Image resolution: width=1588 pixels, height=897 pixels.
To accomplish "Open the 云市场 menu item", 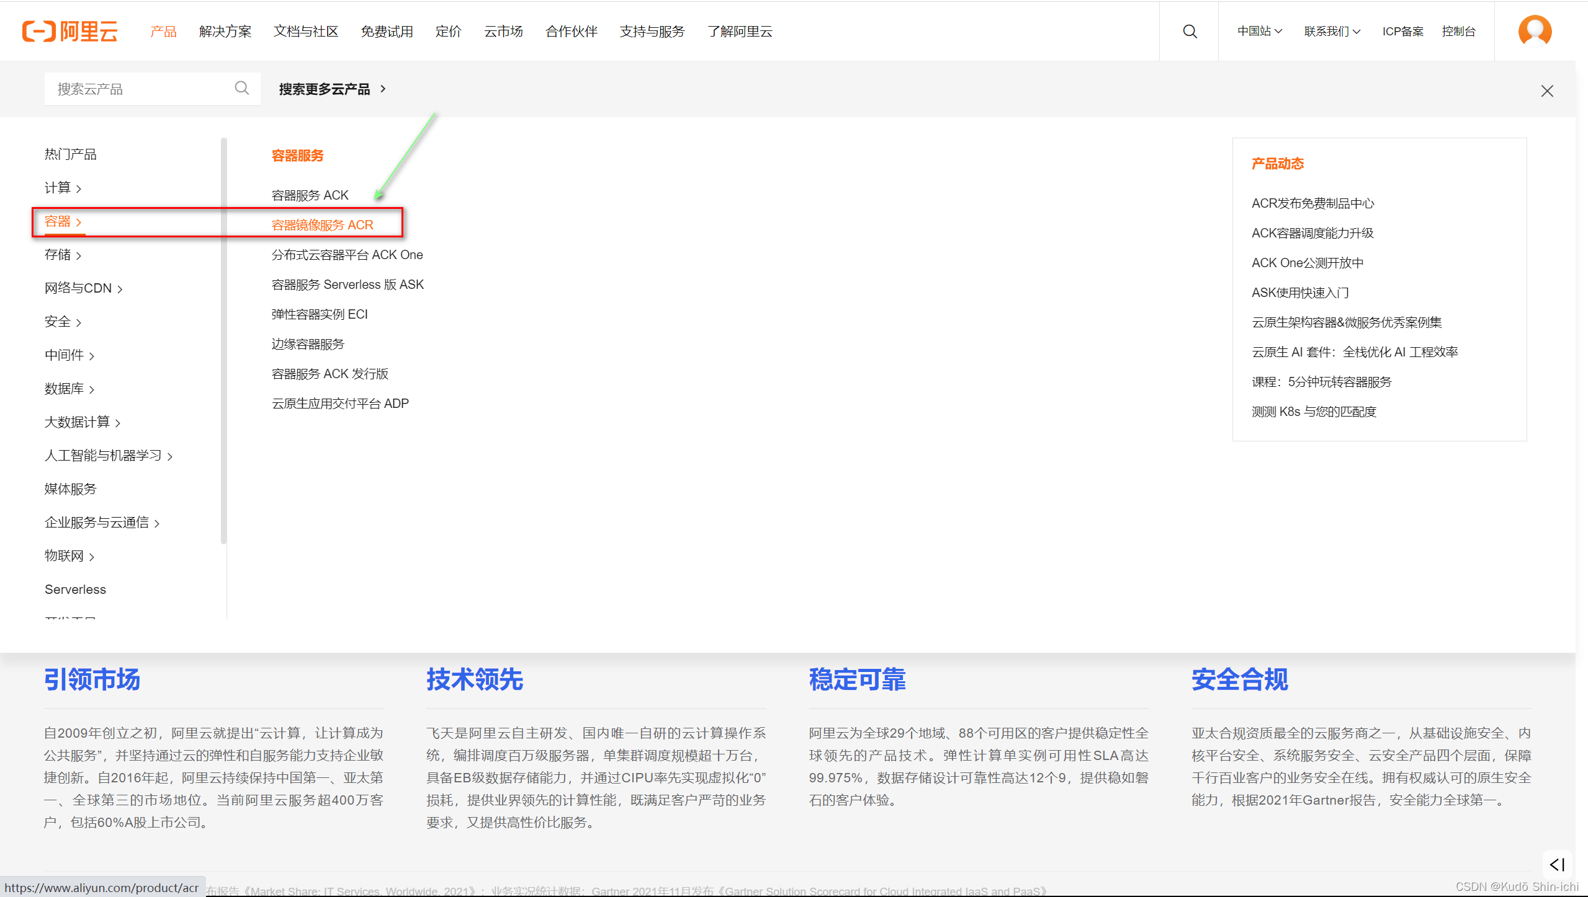I will 503,31.
